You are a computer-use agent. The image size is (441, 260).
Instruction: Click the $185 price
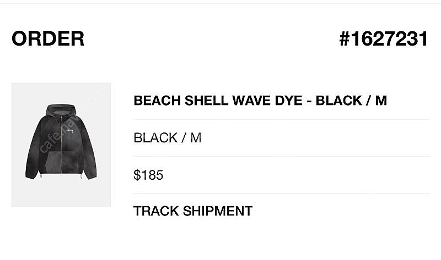tap(148, 175)
